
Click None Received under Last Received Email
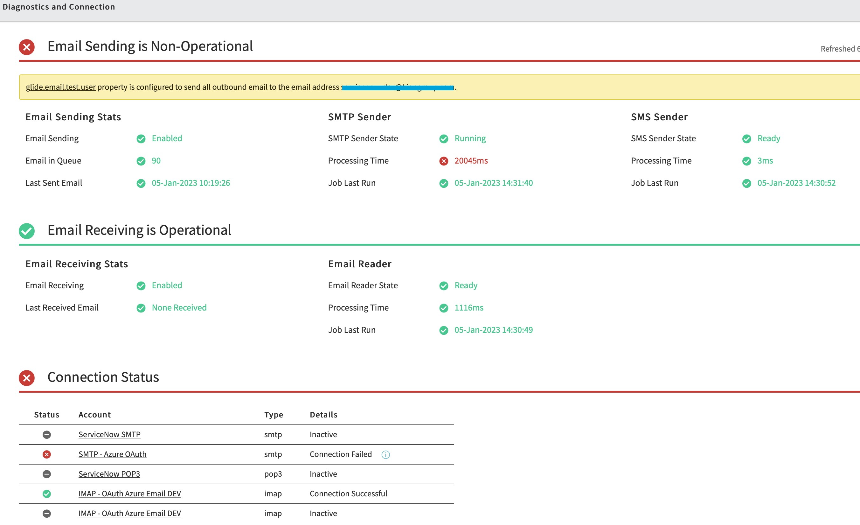click(x=179, y=308)
